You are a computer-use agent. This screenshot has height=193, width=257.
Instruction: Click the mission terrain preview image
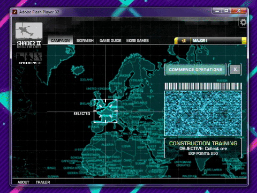point(203,113)
